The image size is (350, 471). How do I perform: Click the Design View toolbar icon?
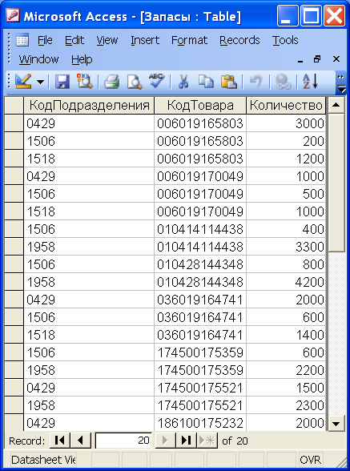[x=23, y=82]
